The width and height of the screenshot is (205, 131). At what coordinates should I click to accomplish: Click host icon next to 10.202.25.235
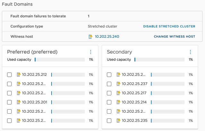119,121
